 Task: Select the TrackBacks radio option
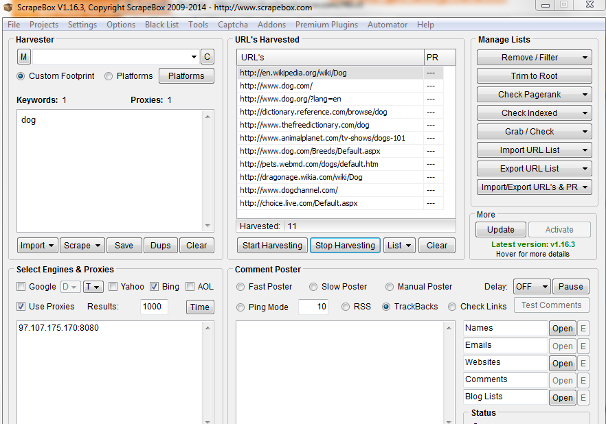[x=386, y=307]
